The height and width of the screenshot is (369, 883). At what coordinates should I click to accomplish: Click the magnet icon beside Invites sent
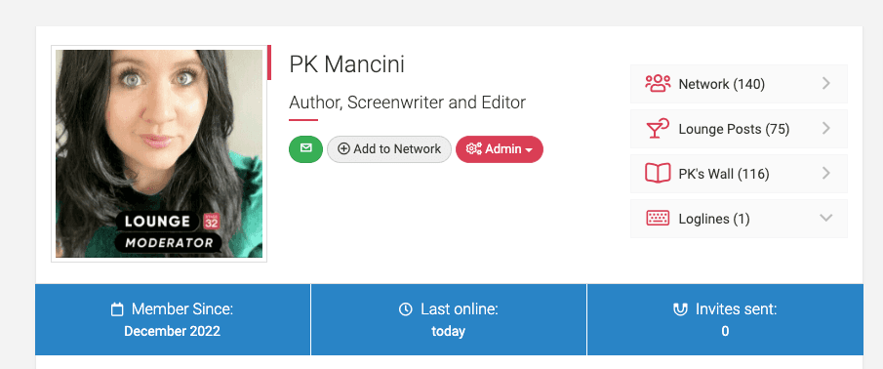point(680,309)
